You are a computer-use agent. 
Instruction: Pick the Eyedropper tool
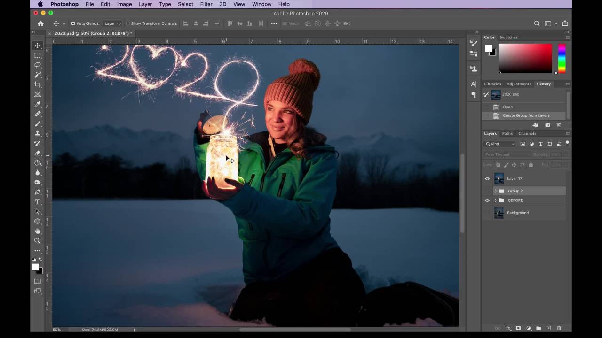click(38, 104)
